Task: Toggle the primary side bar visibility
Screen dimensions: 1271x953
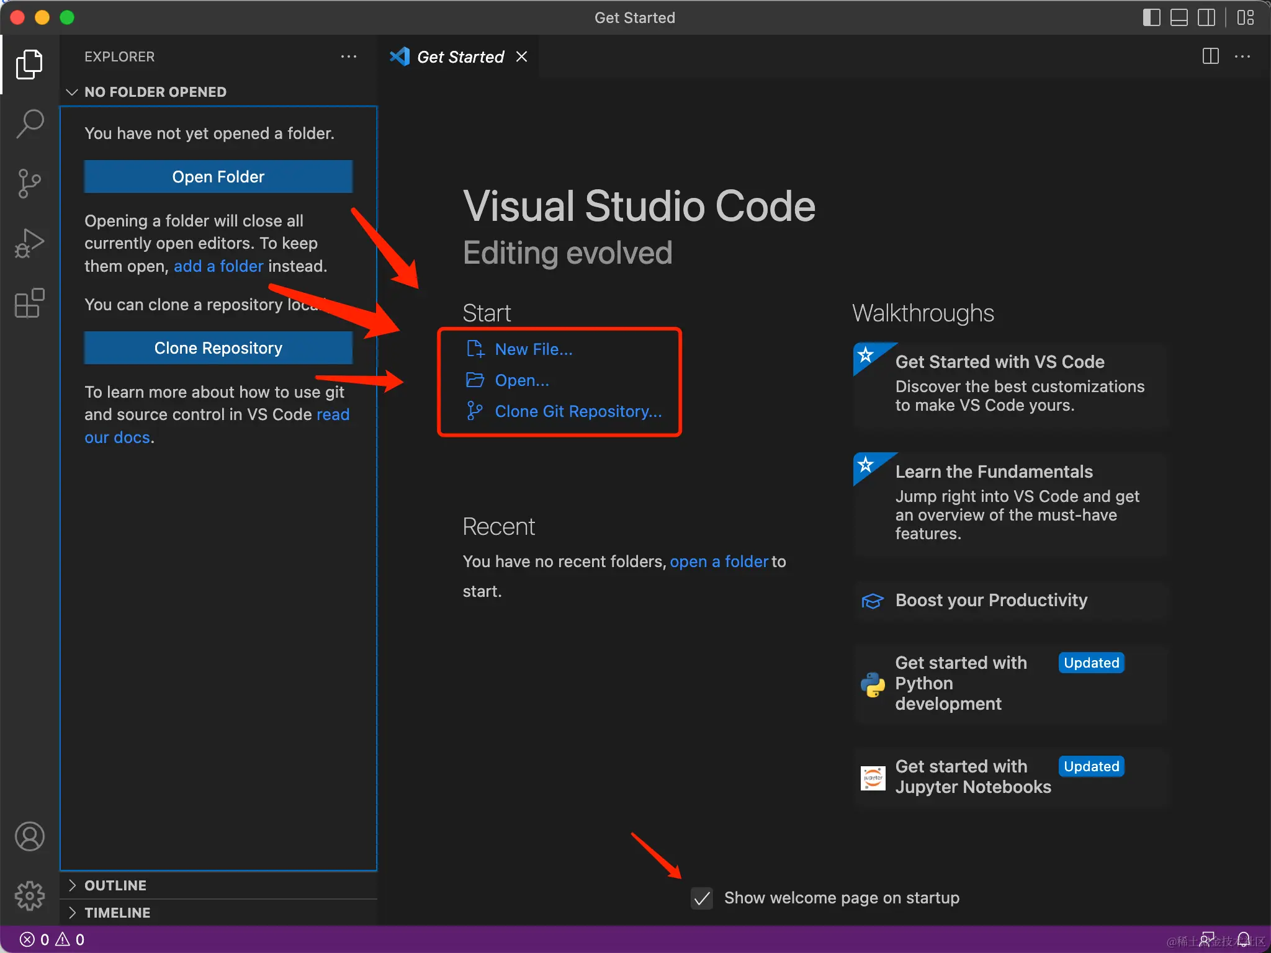Action: point(1151,17)
